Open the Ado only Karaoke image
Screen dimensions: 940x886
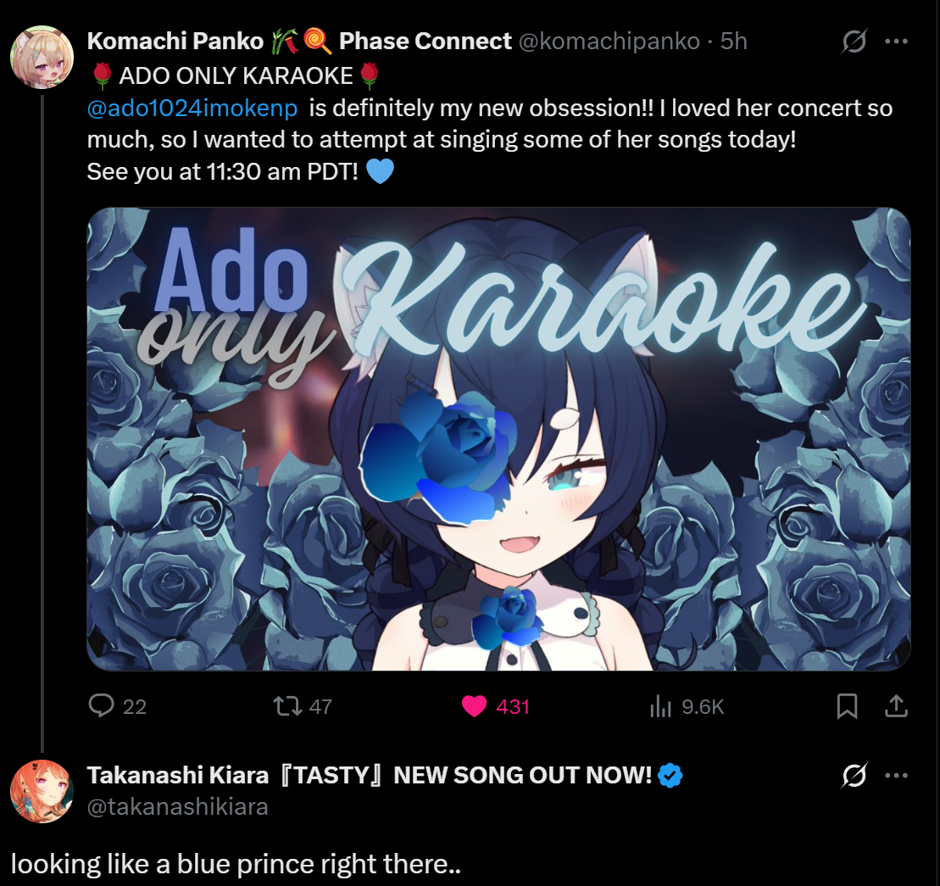pos(498,439)
